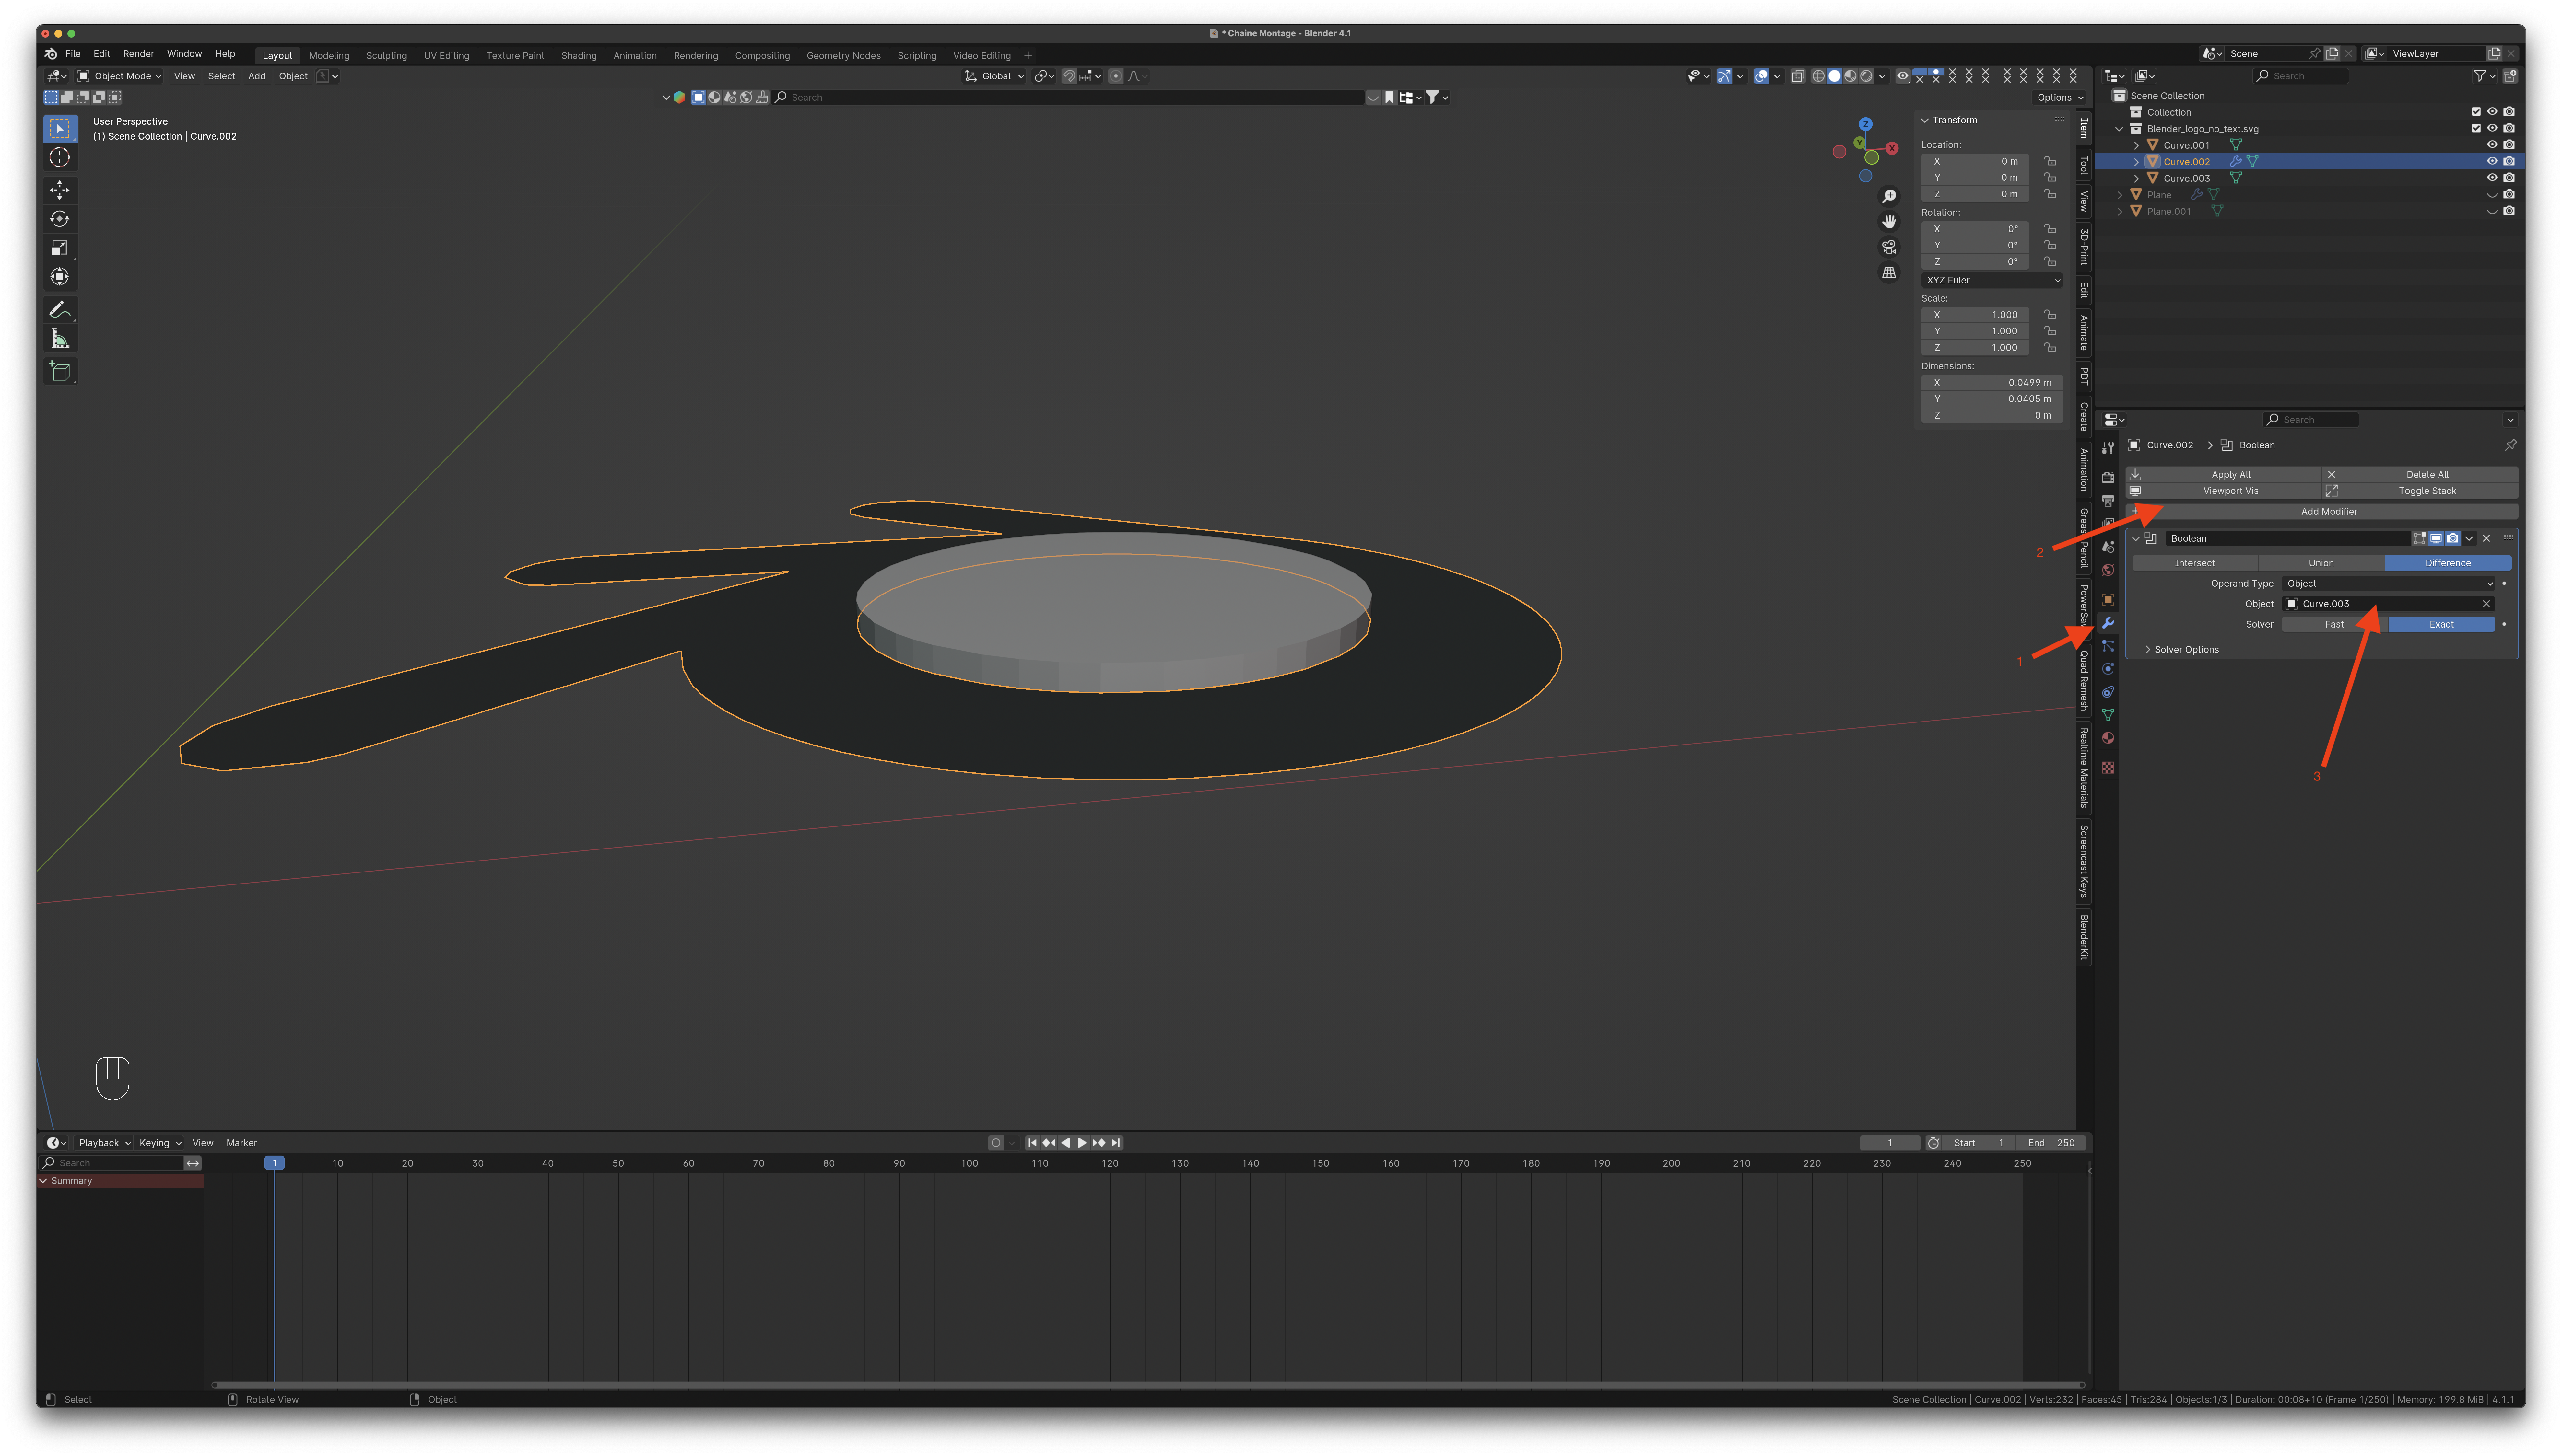The image size is (2562, 1456).
Task: Open the Render properties tab
Action: 2108,478
